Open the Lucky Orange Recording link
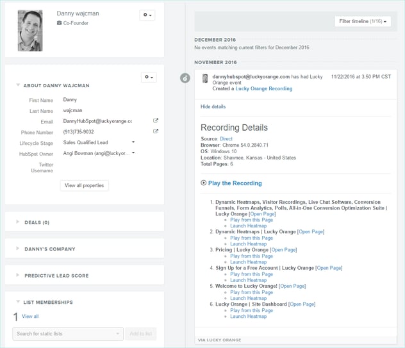 coord(263,88)
